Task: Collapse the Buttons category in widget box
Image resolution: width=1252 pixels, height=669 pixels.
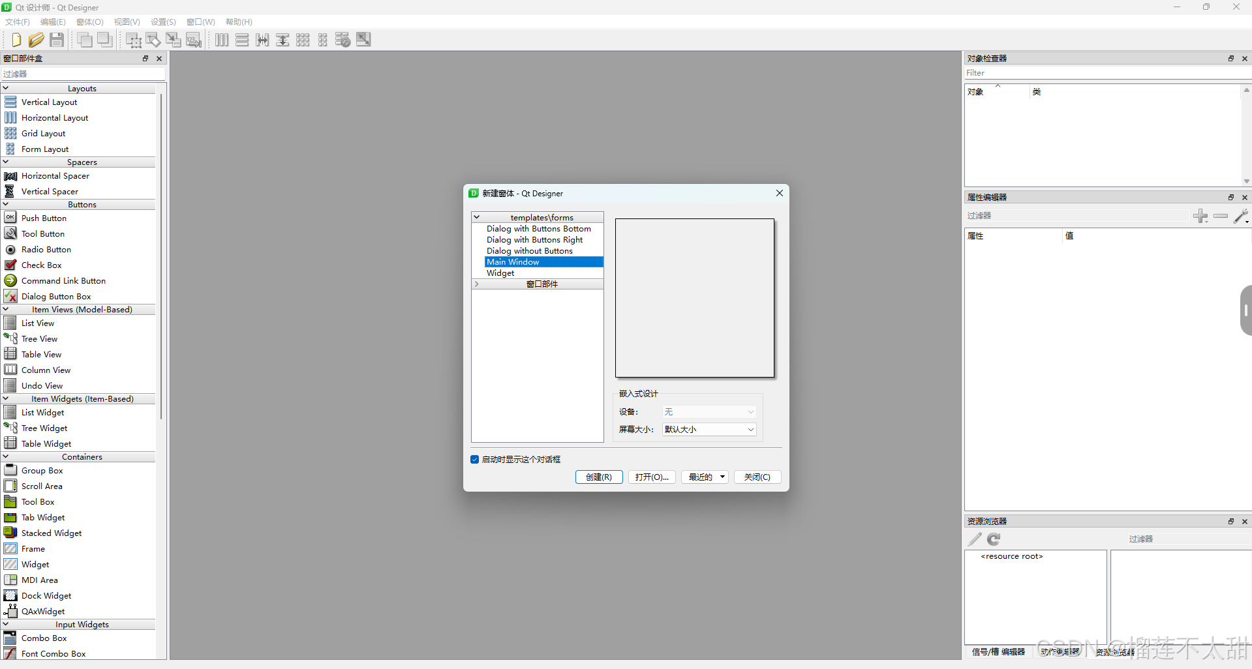Action: pos(6,204)
